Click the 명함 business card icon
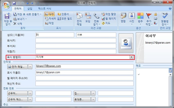 pyautogui.click(x=123, y=18)
